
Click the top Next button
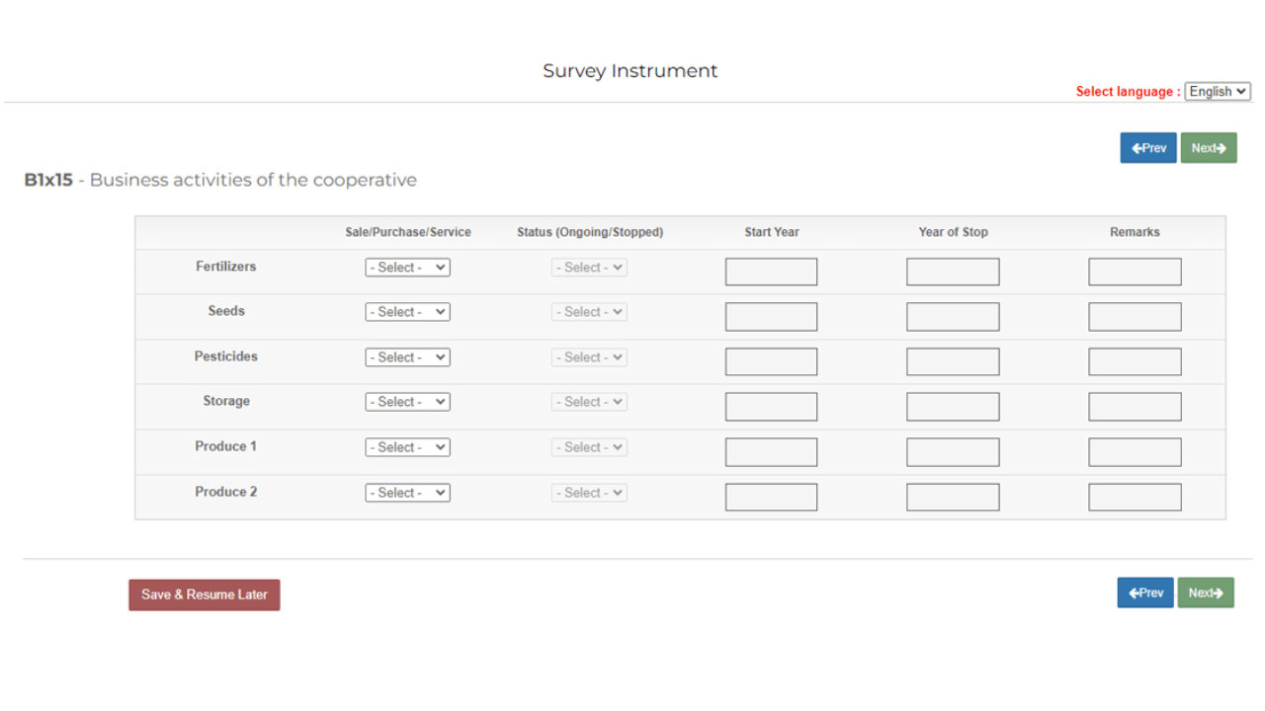click(x=1208, y=148)
